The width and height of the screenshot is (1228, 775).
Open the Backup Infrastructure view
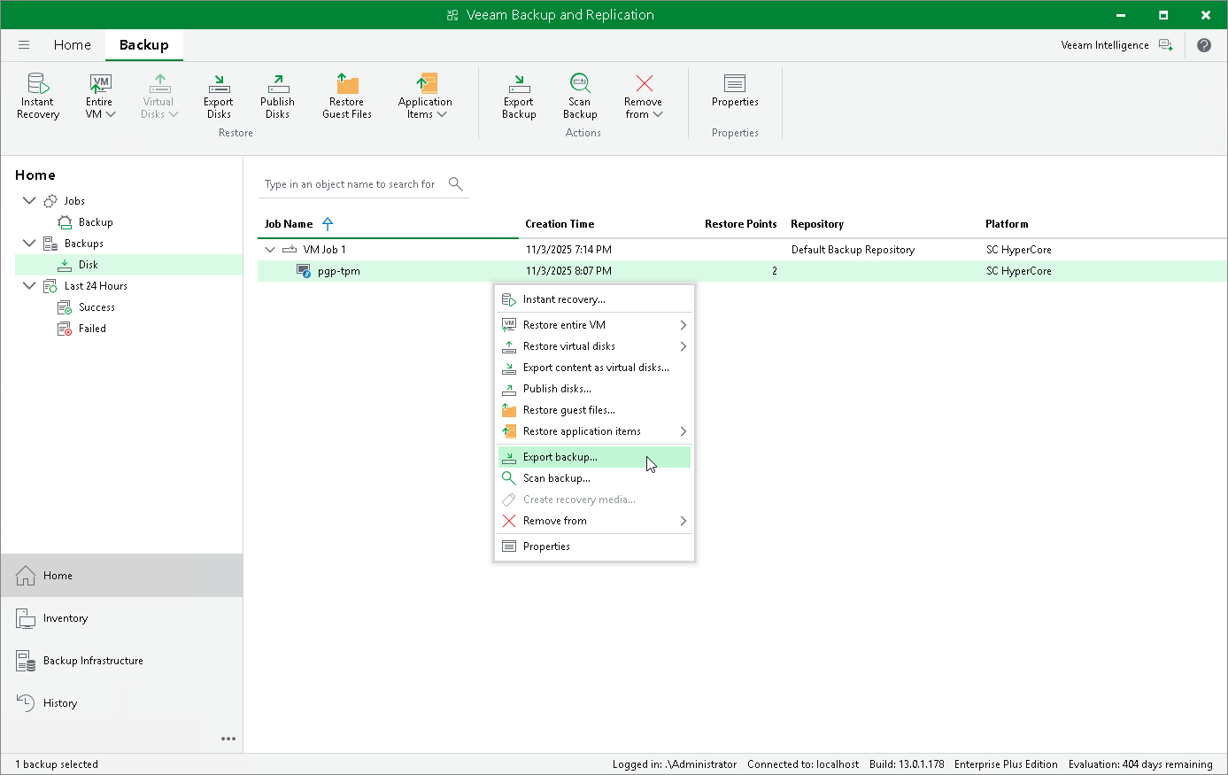point(93,661)
